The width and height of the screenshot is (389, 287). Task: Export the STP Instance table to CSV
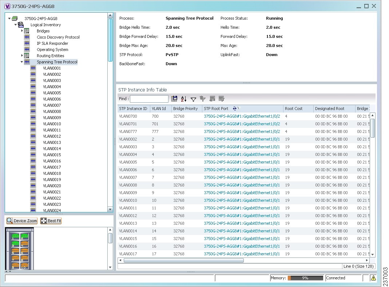pos(174,99)
